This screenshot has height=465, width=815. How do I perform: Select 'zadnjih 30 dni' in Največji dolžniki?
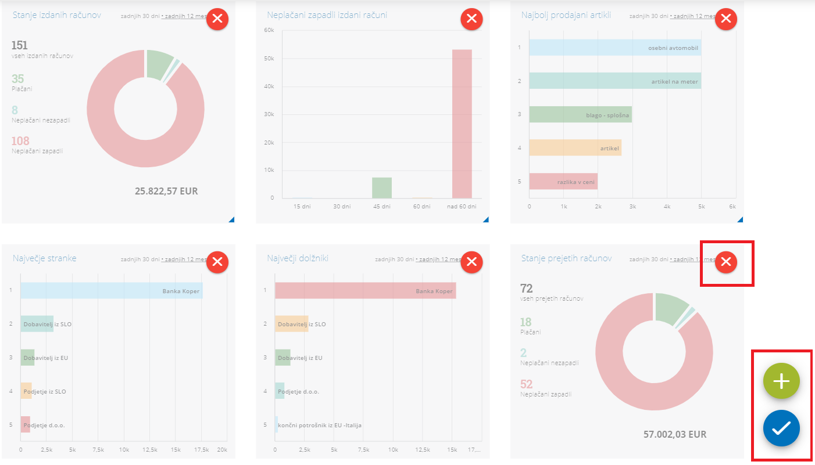point(394,259)
